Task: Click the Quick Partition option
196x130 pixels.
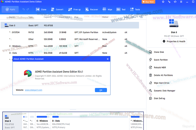Action: (158, 60)
